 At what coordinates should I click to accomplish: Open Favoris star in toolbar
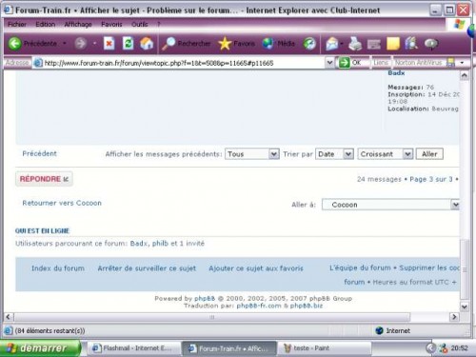click(x=237, y=44)
